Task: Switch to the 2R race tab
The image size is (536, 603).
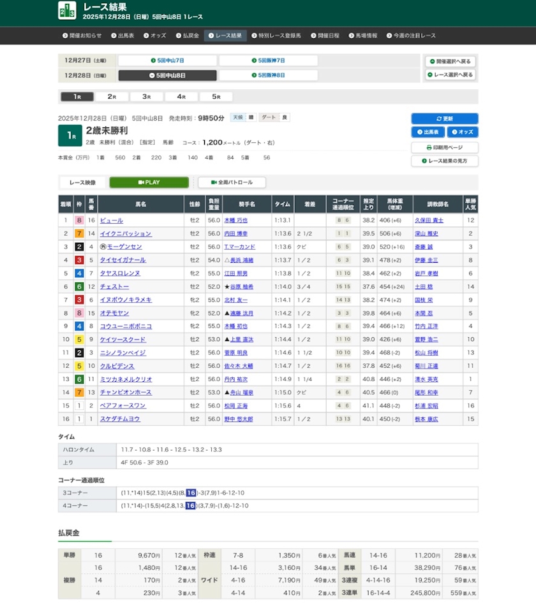Action: click(112, 96)
